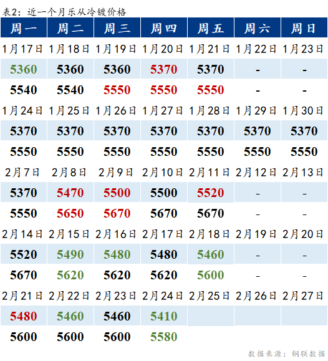Select the 1月17日 date cell
The width and height of the screenshot is (328, 361).
[x=22, y=49]
